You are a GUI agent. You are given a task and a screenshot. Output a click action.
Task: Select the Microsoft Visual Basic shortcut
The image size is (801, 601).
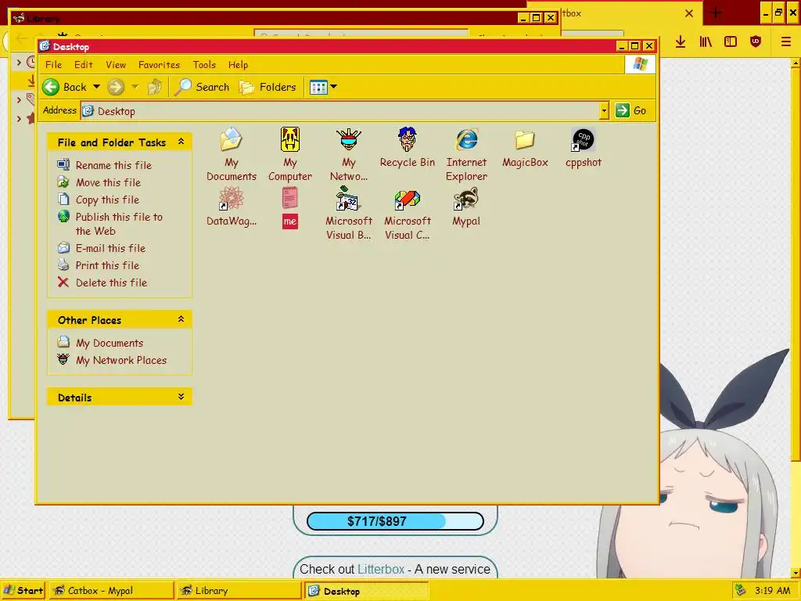click(348, 213)
